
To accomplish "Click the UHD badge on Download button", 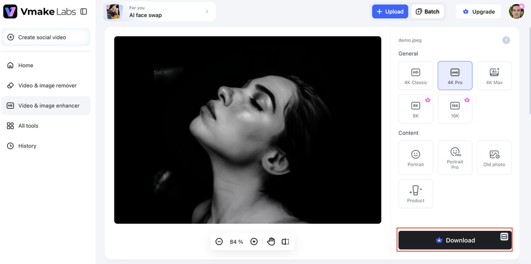I will tap(504, 237).
